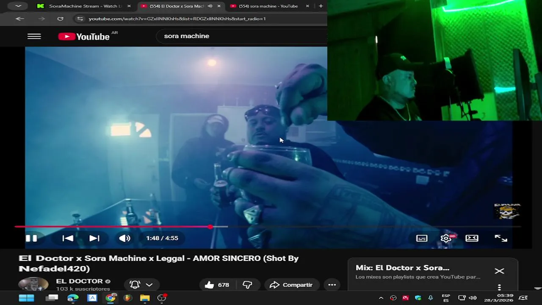Open the Chrome taskbar icon
The image size is (542, 305).
(111, 298)
